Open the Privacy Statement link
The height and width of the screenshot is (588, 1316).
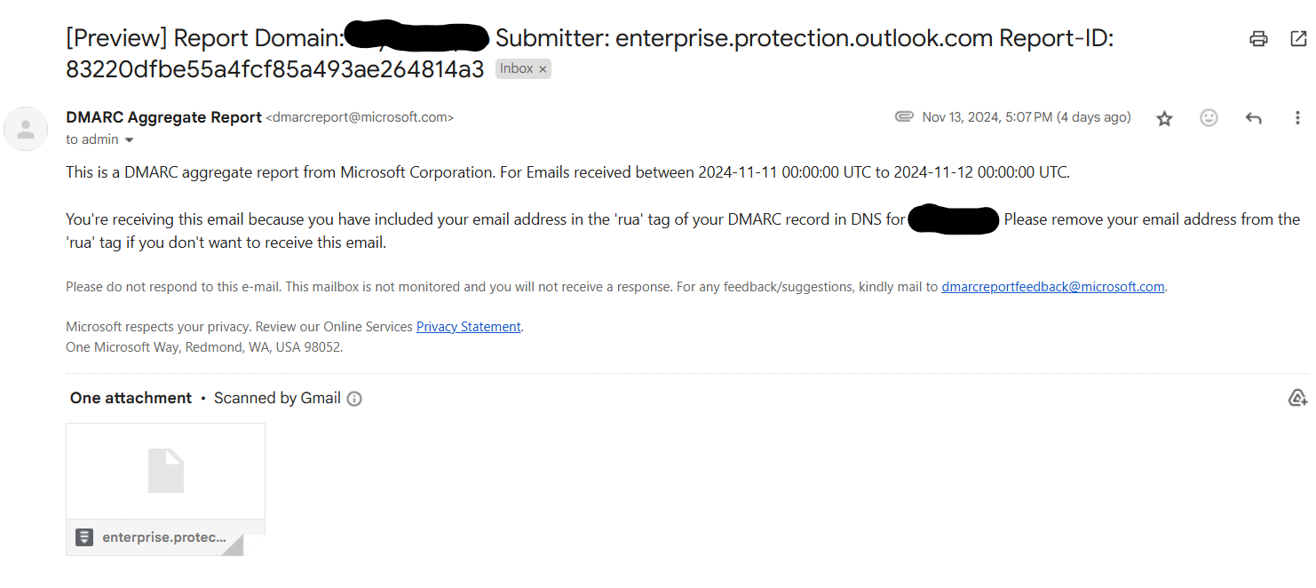coord(468,327)
